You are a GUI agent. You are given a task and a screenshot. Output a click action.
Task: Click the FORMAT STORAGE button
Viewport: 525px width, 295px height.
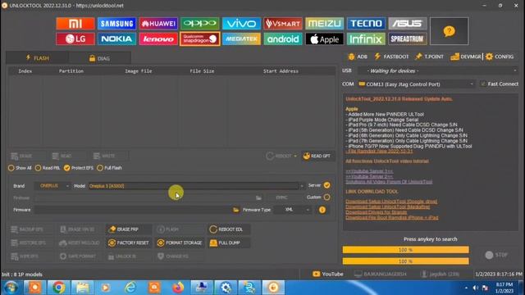180,243
